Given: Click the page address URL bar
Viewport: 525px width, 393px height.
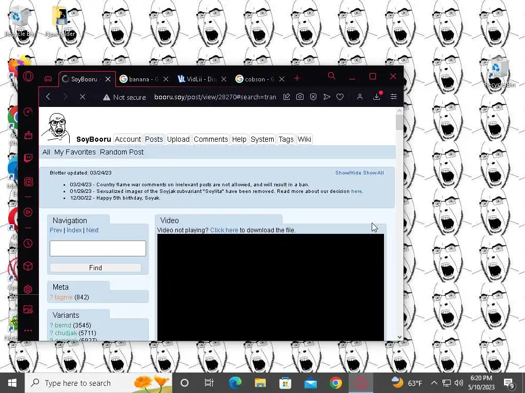Looking at the screenshot, I should 215,97.
